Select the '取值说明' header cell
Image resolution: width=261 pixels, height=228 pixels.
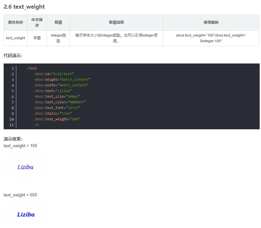[116, 23]
